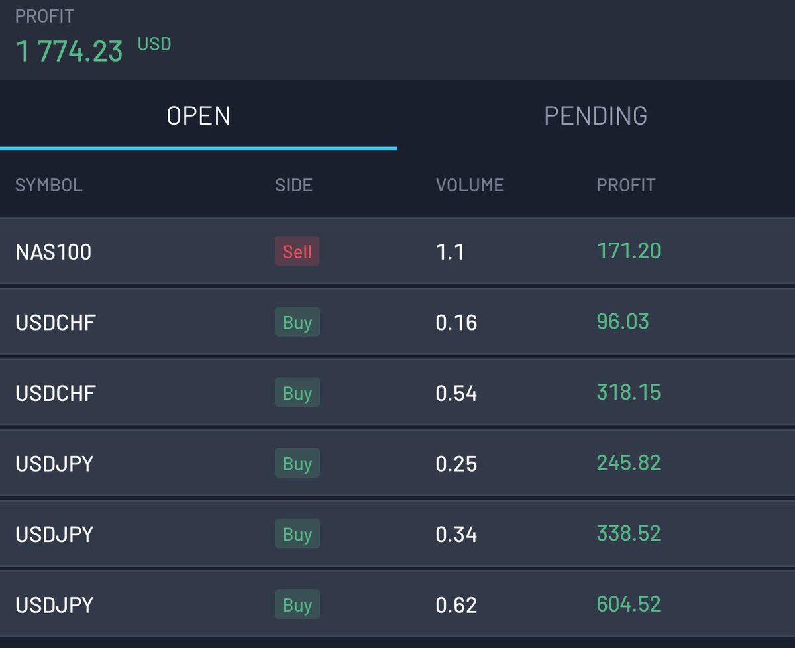Open the USDCHF position with volume 0.54
The height and width of the screenshot is (648, 795).
(x=397, y=393)
